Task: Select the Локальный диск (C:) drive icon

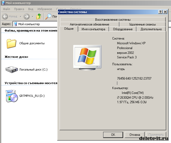Action: point(12,70)
